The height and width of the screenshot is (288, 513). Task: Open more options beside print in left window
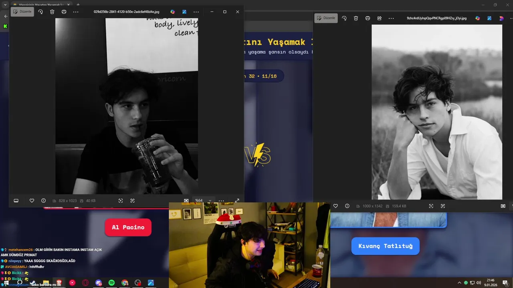click(76, 12)
